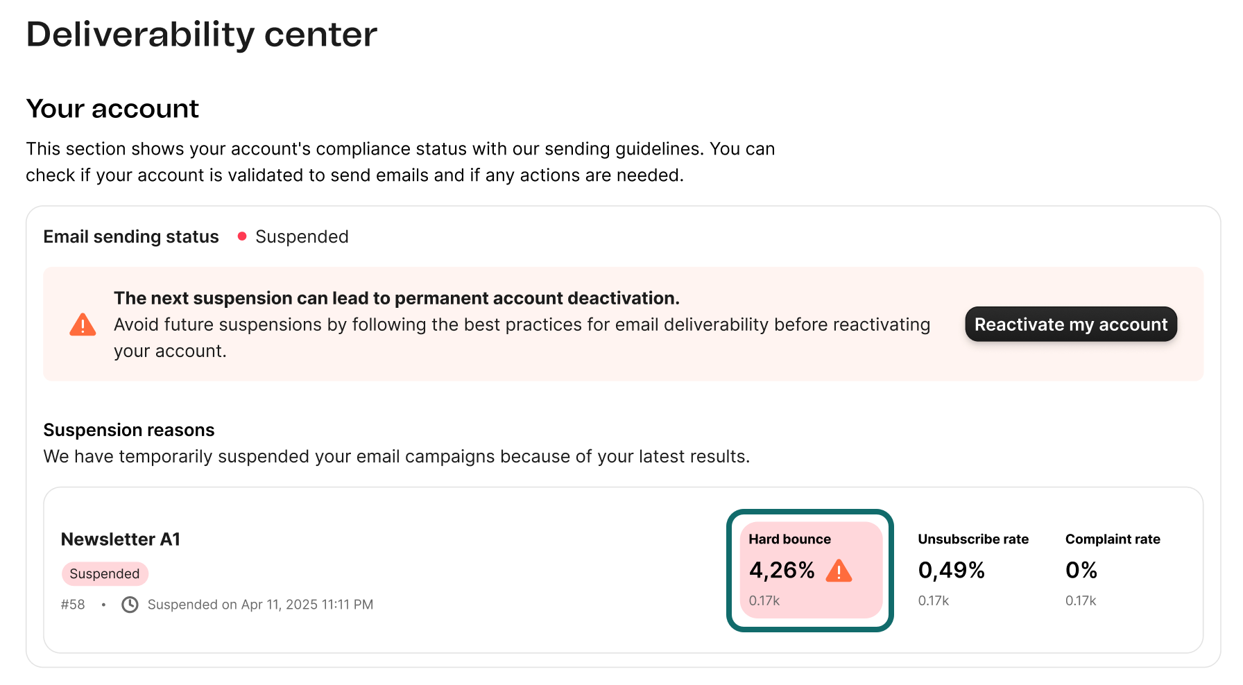The image size is (1243, 685).
Task: Click the Email sending status label
Action: click(131, 236)
